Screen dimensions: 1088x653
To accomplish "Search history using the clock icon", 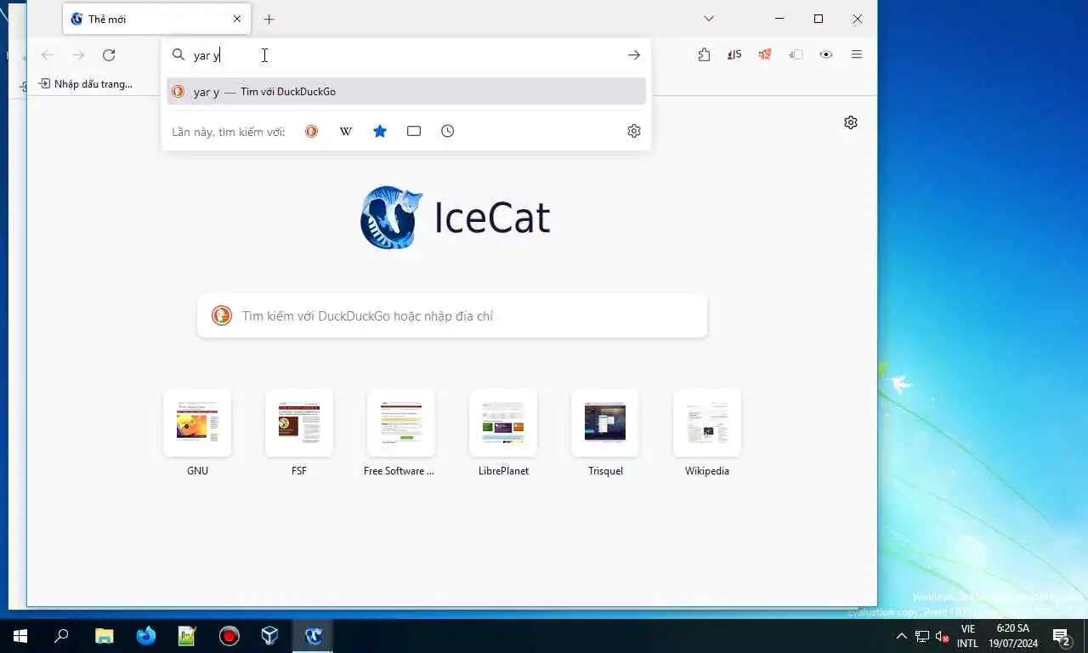I will coord(448,131).
